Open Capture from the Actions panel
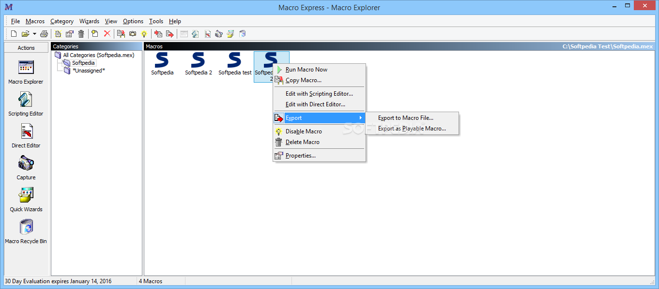 pyautogui.click(x=26, y=168)
